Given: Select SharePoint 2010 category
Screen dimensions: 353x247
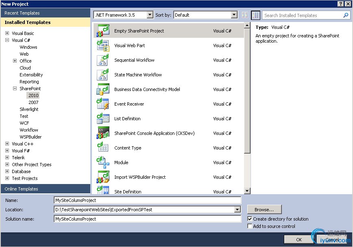Looking at the screenshot, I should pos(33,95).
